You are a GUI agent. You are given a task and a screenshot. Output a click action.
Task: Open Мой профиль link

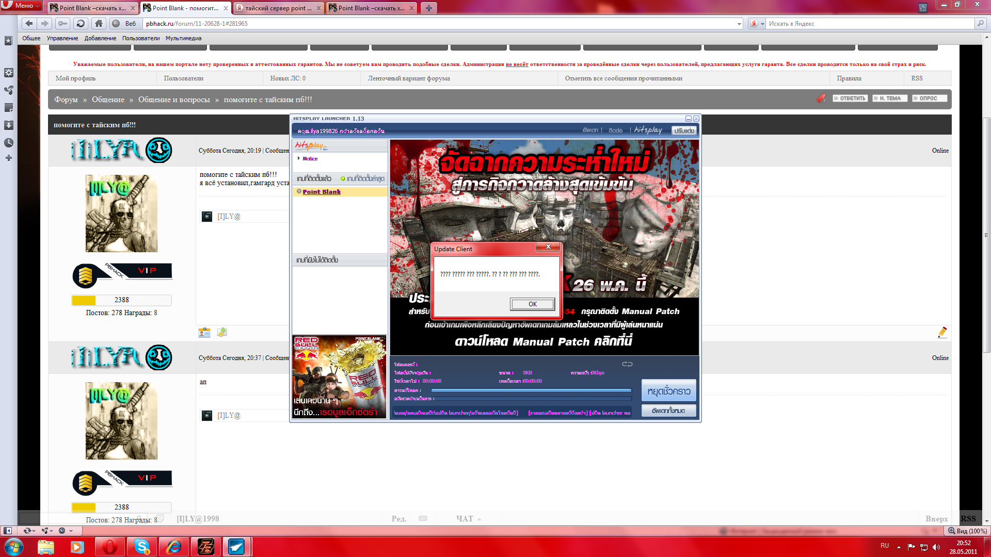(75, 78)
